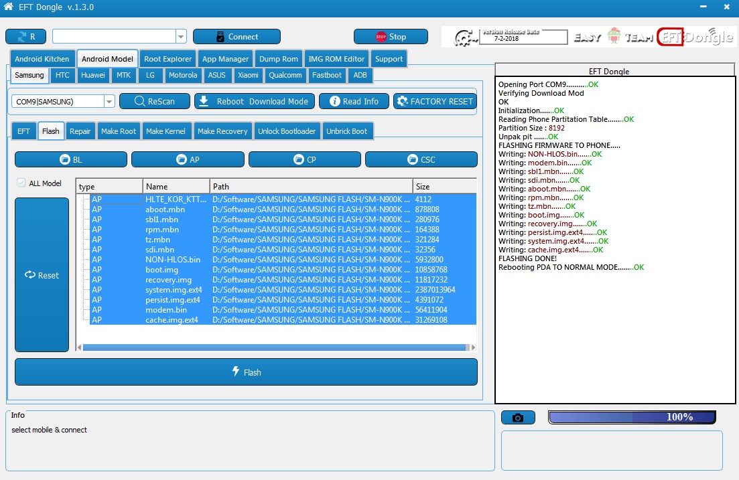Switch to Android Kitchen tab
This screenshot has width=739, height=480.
pyautogui.click(x=42, y=59)
